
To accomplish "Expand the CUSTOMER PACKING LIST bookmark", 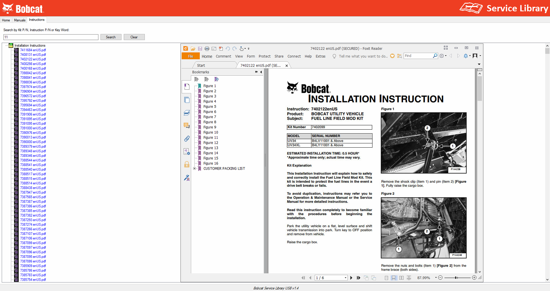I will coord(195,169).
